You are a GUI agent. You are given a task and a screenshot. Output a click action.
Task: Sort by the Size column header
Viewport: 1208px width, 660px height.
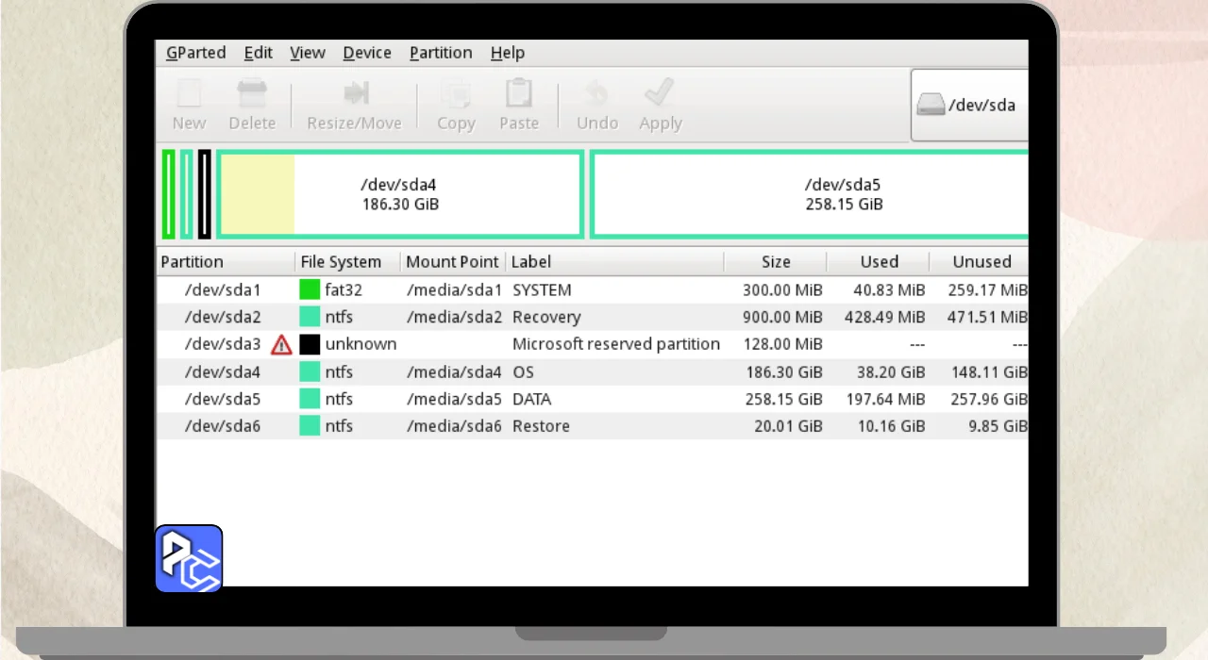coord(776,262)
